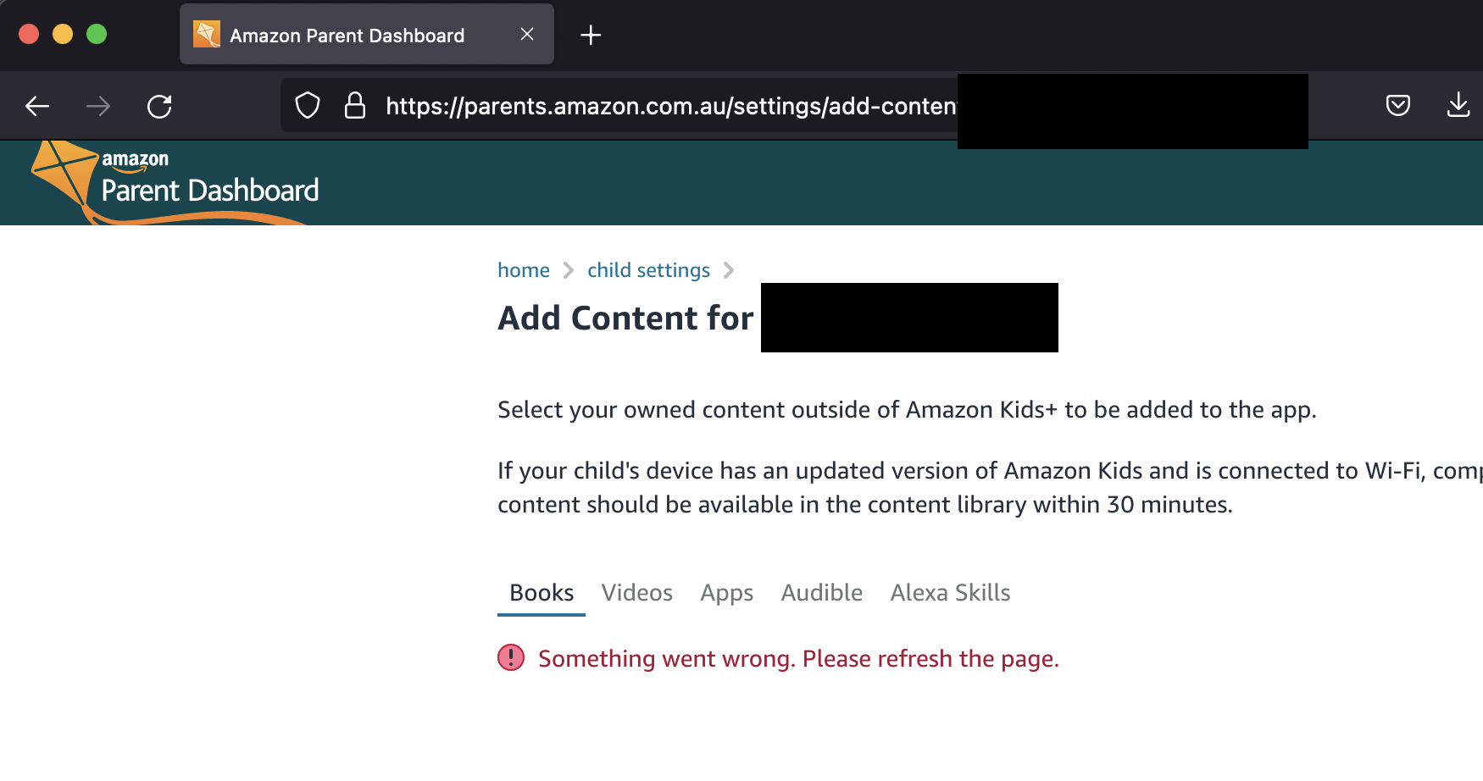1483x781 pixels.
Task: Click the save to Pocket icon
Action: 1398,105
